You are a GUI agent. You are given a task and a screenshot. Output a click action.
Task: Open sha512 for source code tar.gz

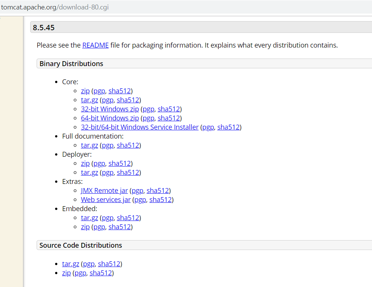click(x=109, y=264)
